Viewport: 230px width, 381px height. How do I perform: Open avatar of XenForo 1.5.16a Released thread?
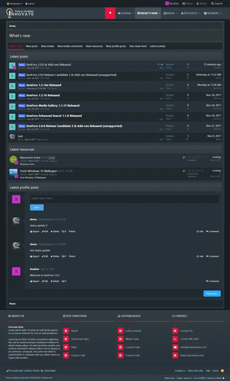pyautogui.click(x=12, y=86)
